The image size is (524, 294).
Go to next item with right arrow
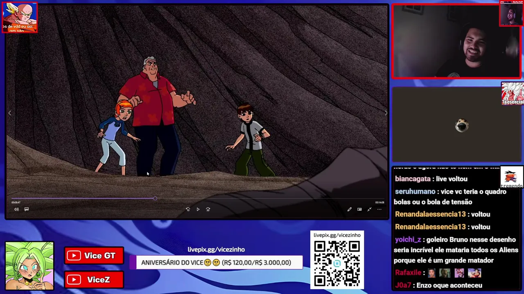[x=386, y=113]
